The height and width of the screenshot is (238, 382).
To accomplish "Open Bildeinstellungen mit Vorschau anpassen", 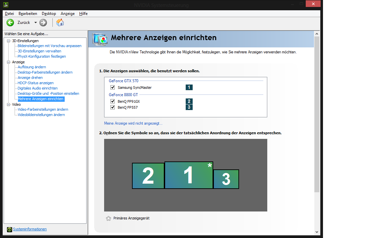I will coord(49,46).
